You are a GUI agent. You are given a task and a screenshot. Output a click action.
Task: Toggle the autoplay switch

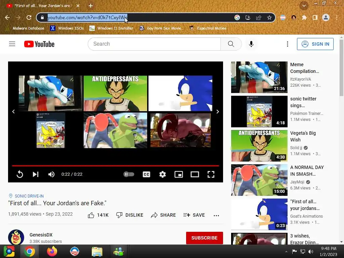[x=129, y=174]
